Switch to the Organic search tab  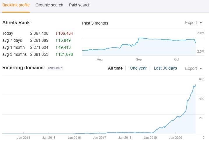(49, 5)
